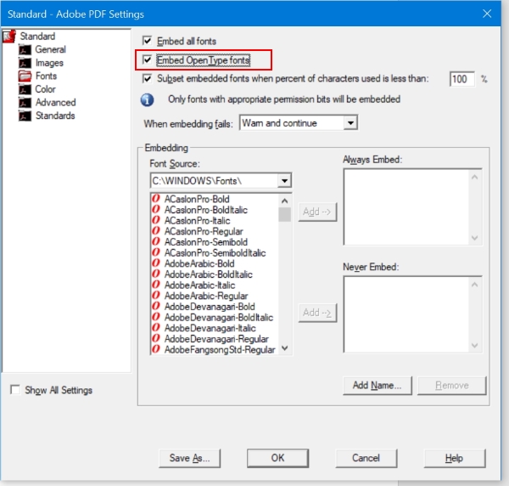Select AdobeDevanagari-Regular in font list
509x486 pixels.
(216, 338)
